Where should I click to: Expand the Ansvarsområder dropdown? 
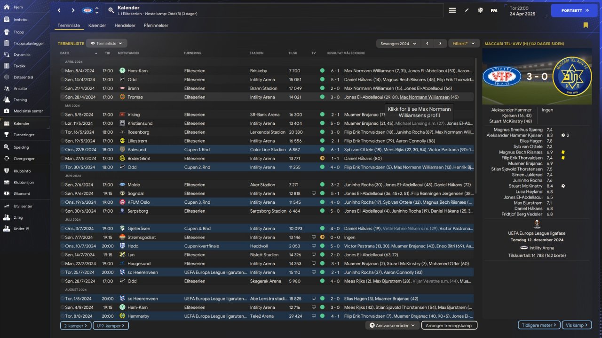pos(392,325)
